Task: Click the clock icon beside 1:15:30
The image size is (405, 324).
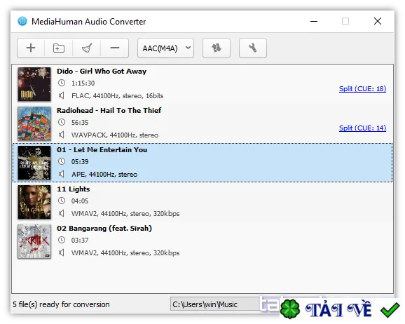Action: (62, 83)
